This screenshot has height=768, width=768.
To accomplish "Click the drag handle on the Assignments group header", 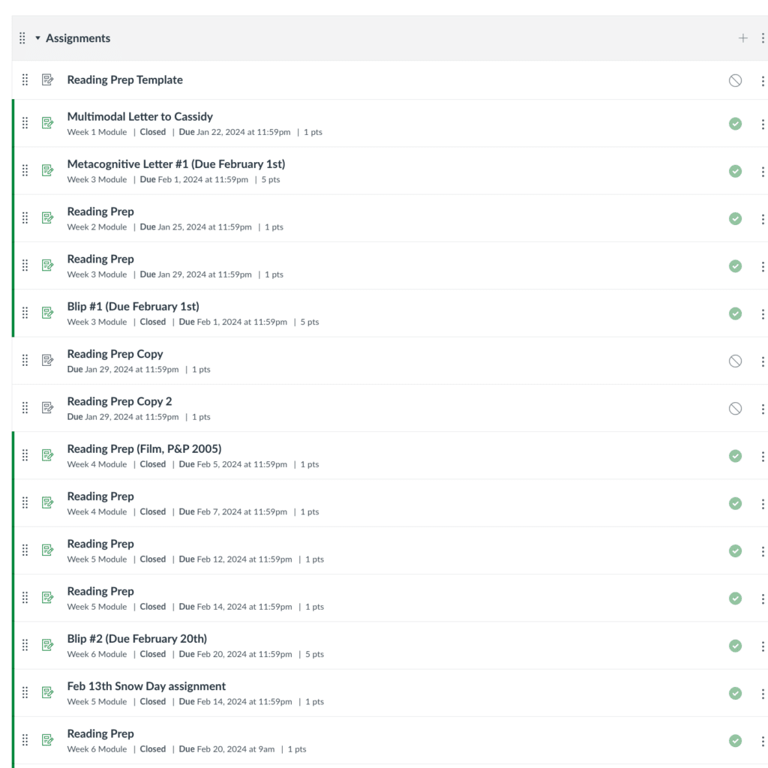I will (22, 37).
